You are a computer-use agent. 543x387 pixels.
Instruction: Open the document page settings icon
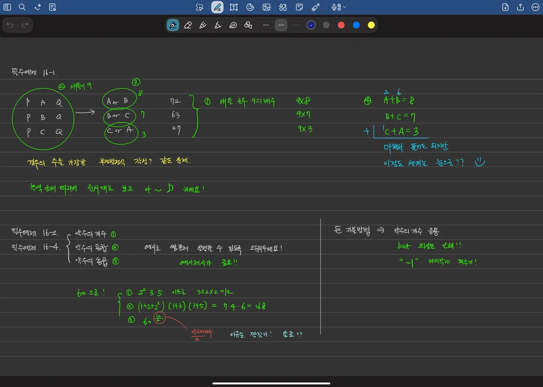click(52, 7)
